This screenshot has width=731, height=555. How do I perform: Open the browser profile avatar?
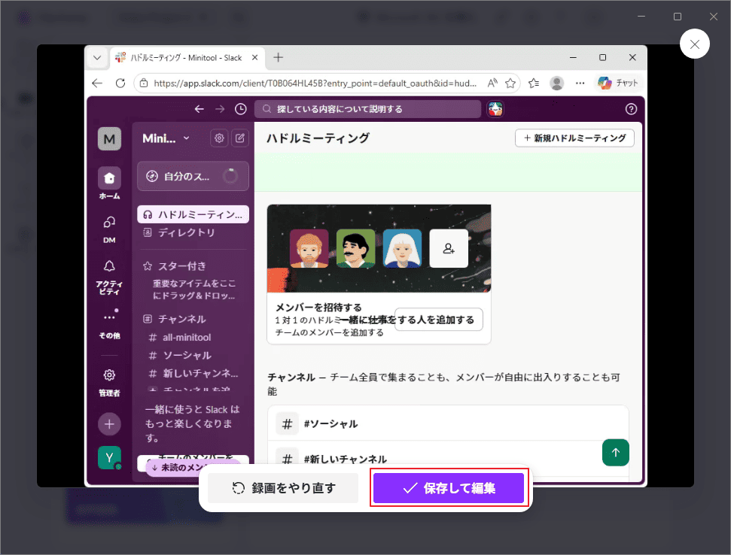click(x=556, y=83)
